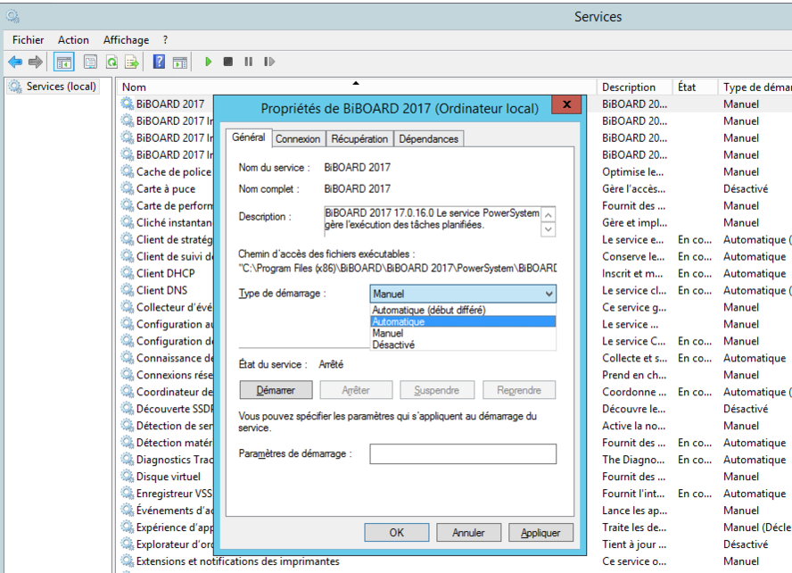Click the Démarrer button
The image size is (792, 573).
276,390
